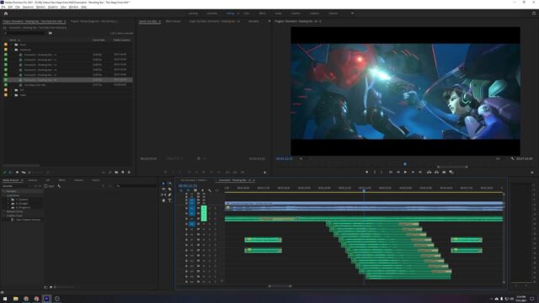Select the Hand tool
Viewport: 539px width, 303px height.
(163, 200)
